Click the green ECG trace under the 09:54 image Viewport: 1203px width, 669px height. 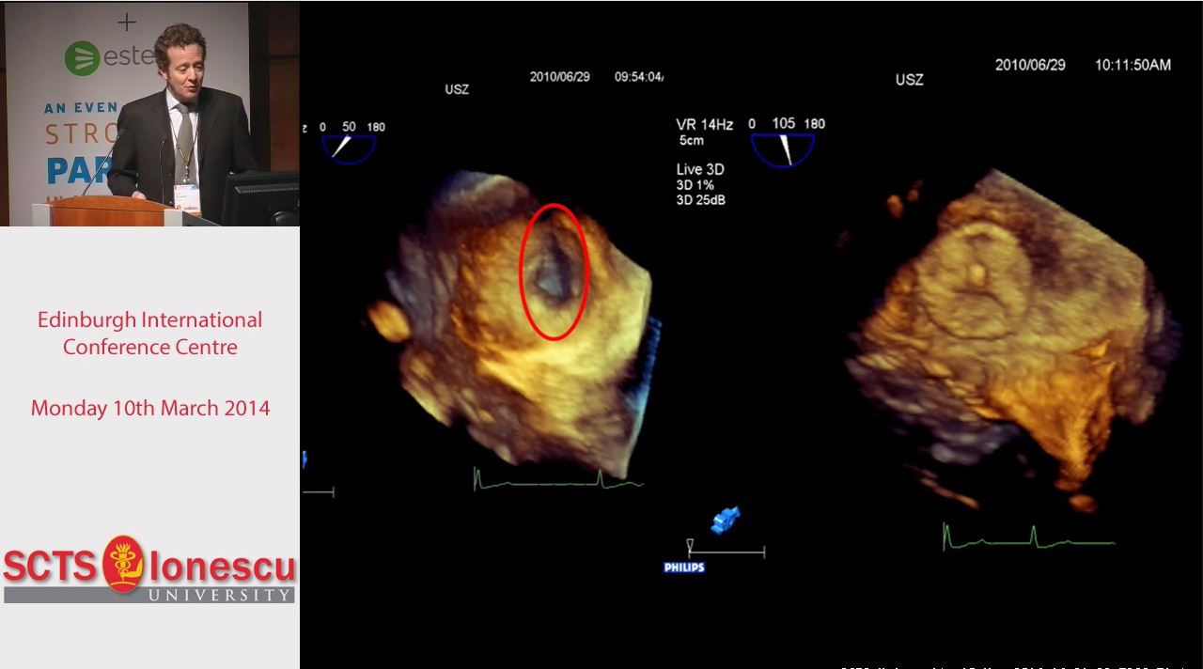558,480
